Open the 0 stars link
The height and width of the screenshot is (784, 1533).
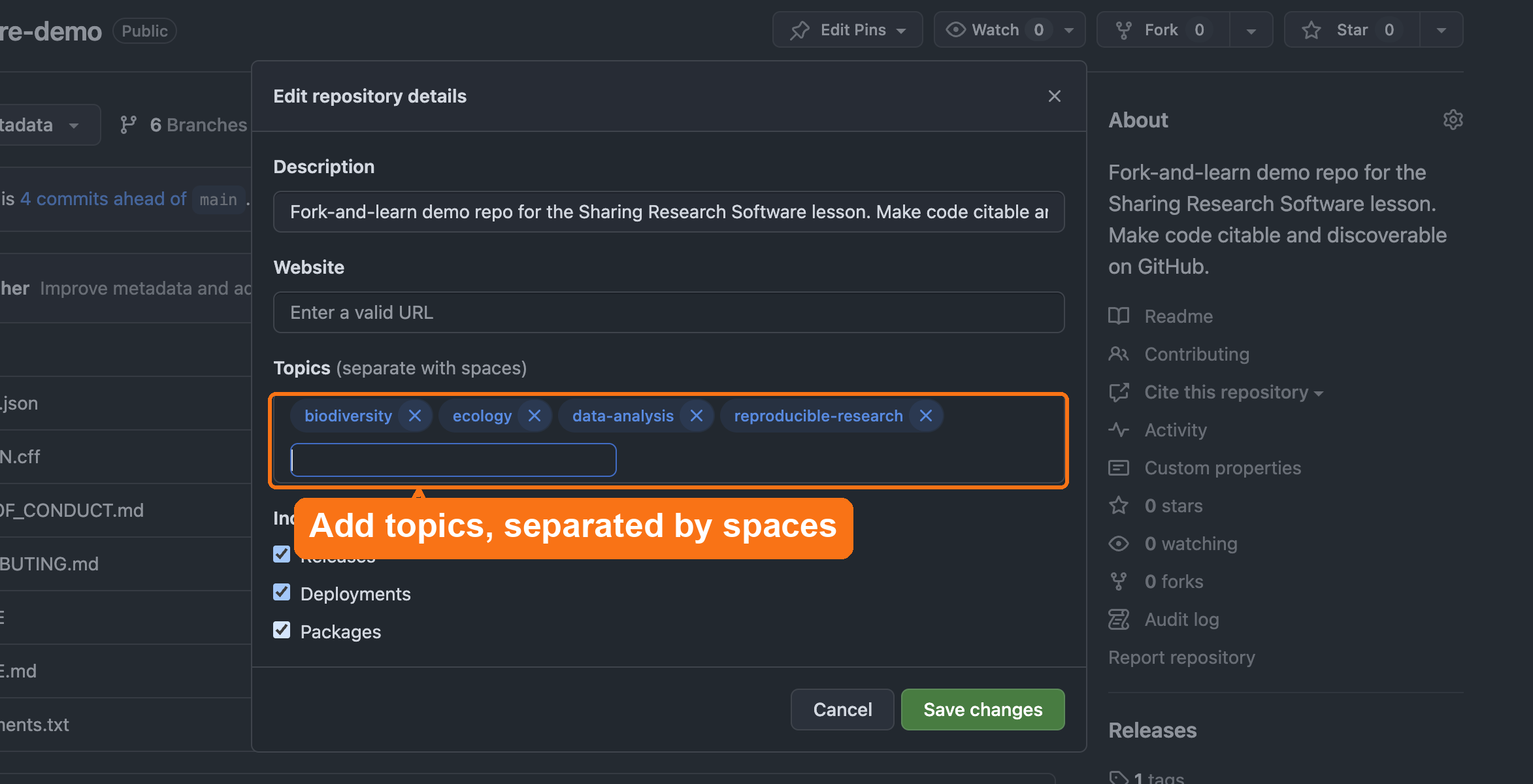click(1174, 506)
